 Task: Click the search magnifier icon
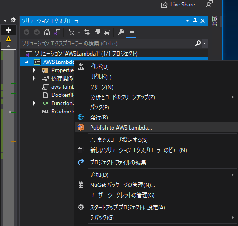[x=198, y=44]
